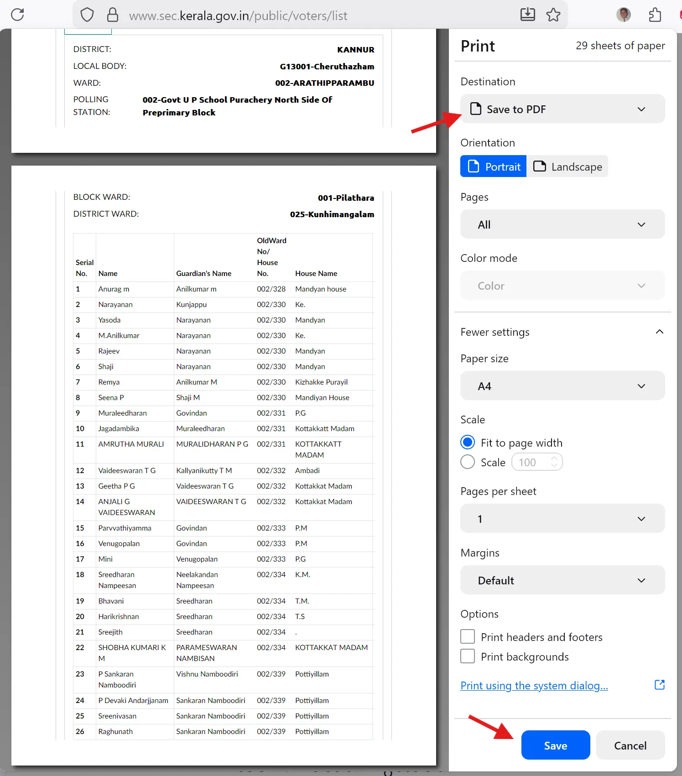
Task: Click the House Name column header
Action: click(x=316, y=273)
